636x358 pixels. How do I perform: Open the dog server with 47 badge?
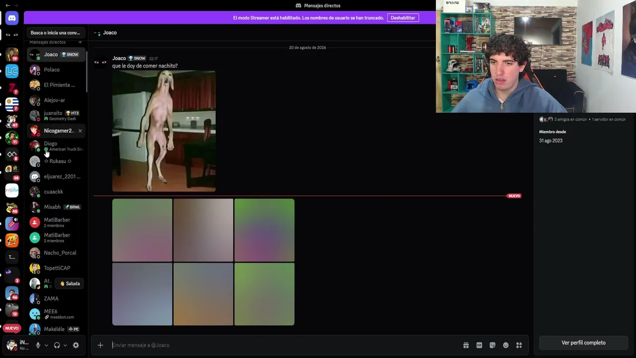point(12,120)
